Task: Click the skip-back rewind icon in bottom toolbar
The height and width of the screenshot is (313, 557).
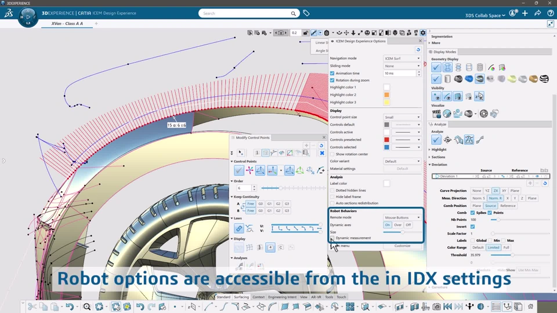Action: 447,306
